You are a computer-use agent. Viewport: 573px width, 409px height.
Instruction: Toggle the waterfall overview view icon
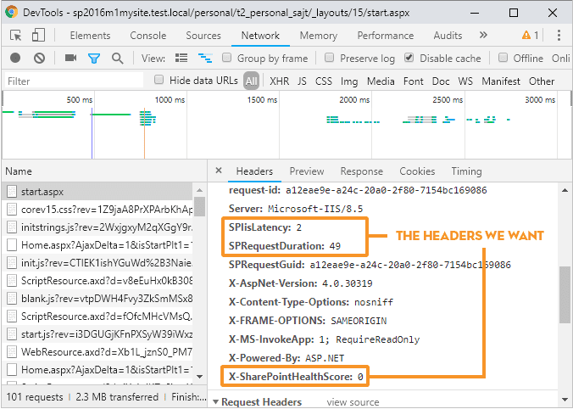tap(205, 58)
